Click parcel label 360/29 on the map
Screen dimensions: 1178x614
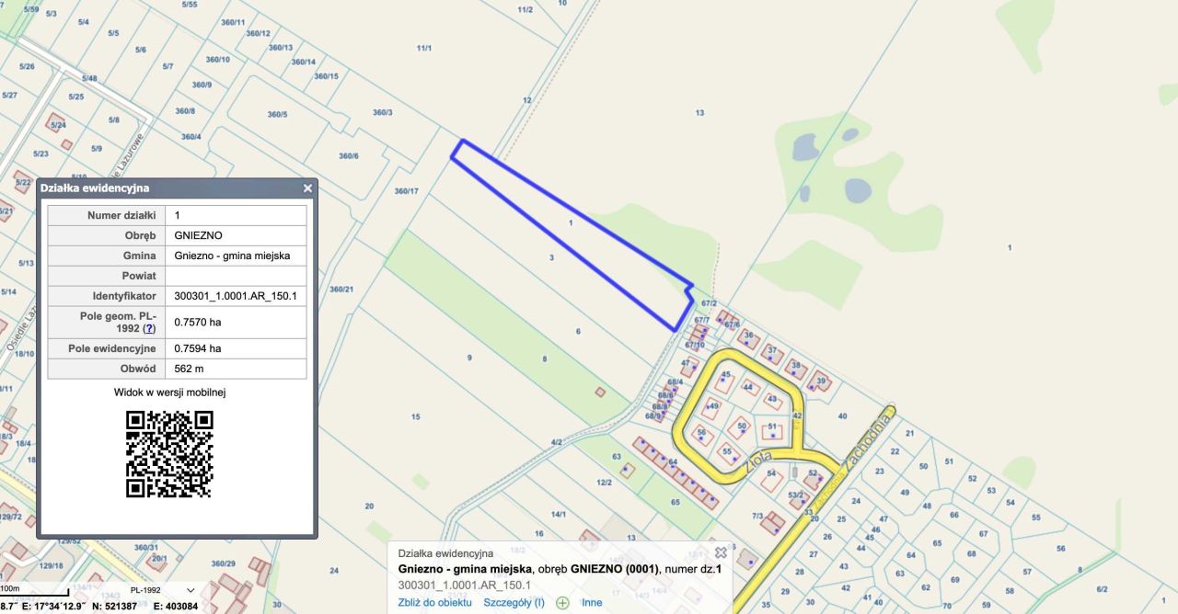tap(223, 563)
